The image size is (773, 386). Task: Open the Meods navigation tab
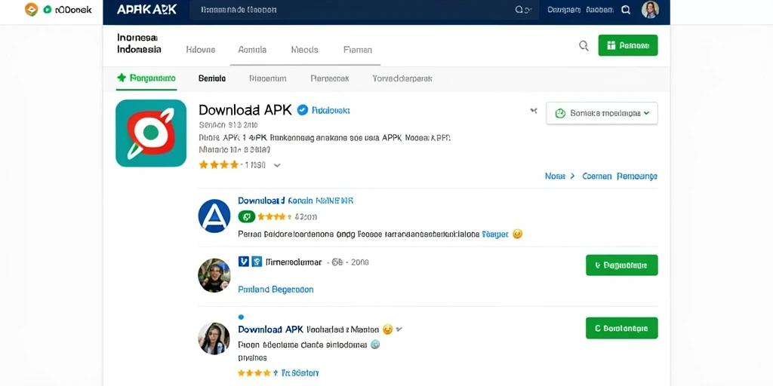(x=305, y=50)
